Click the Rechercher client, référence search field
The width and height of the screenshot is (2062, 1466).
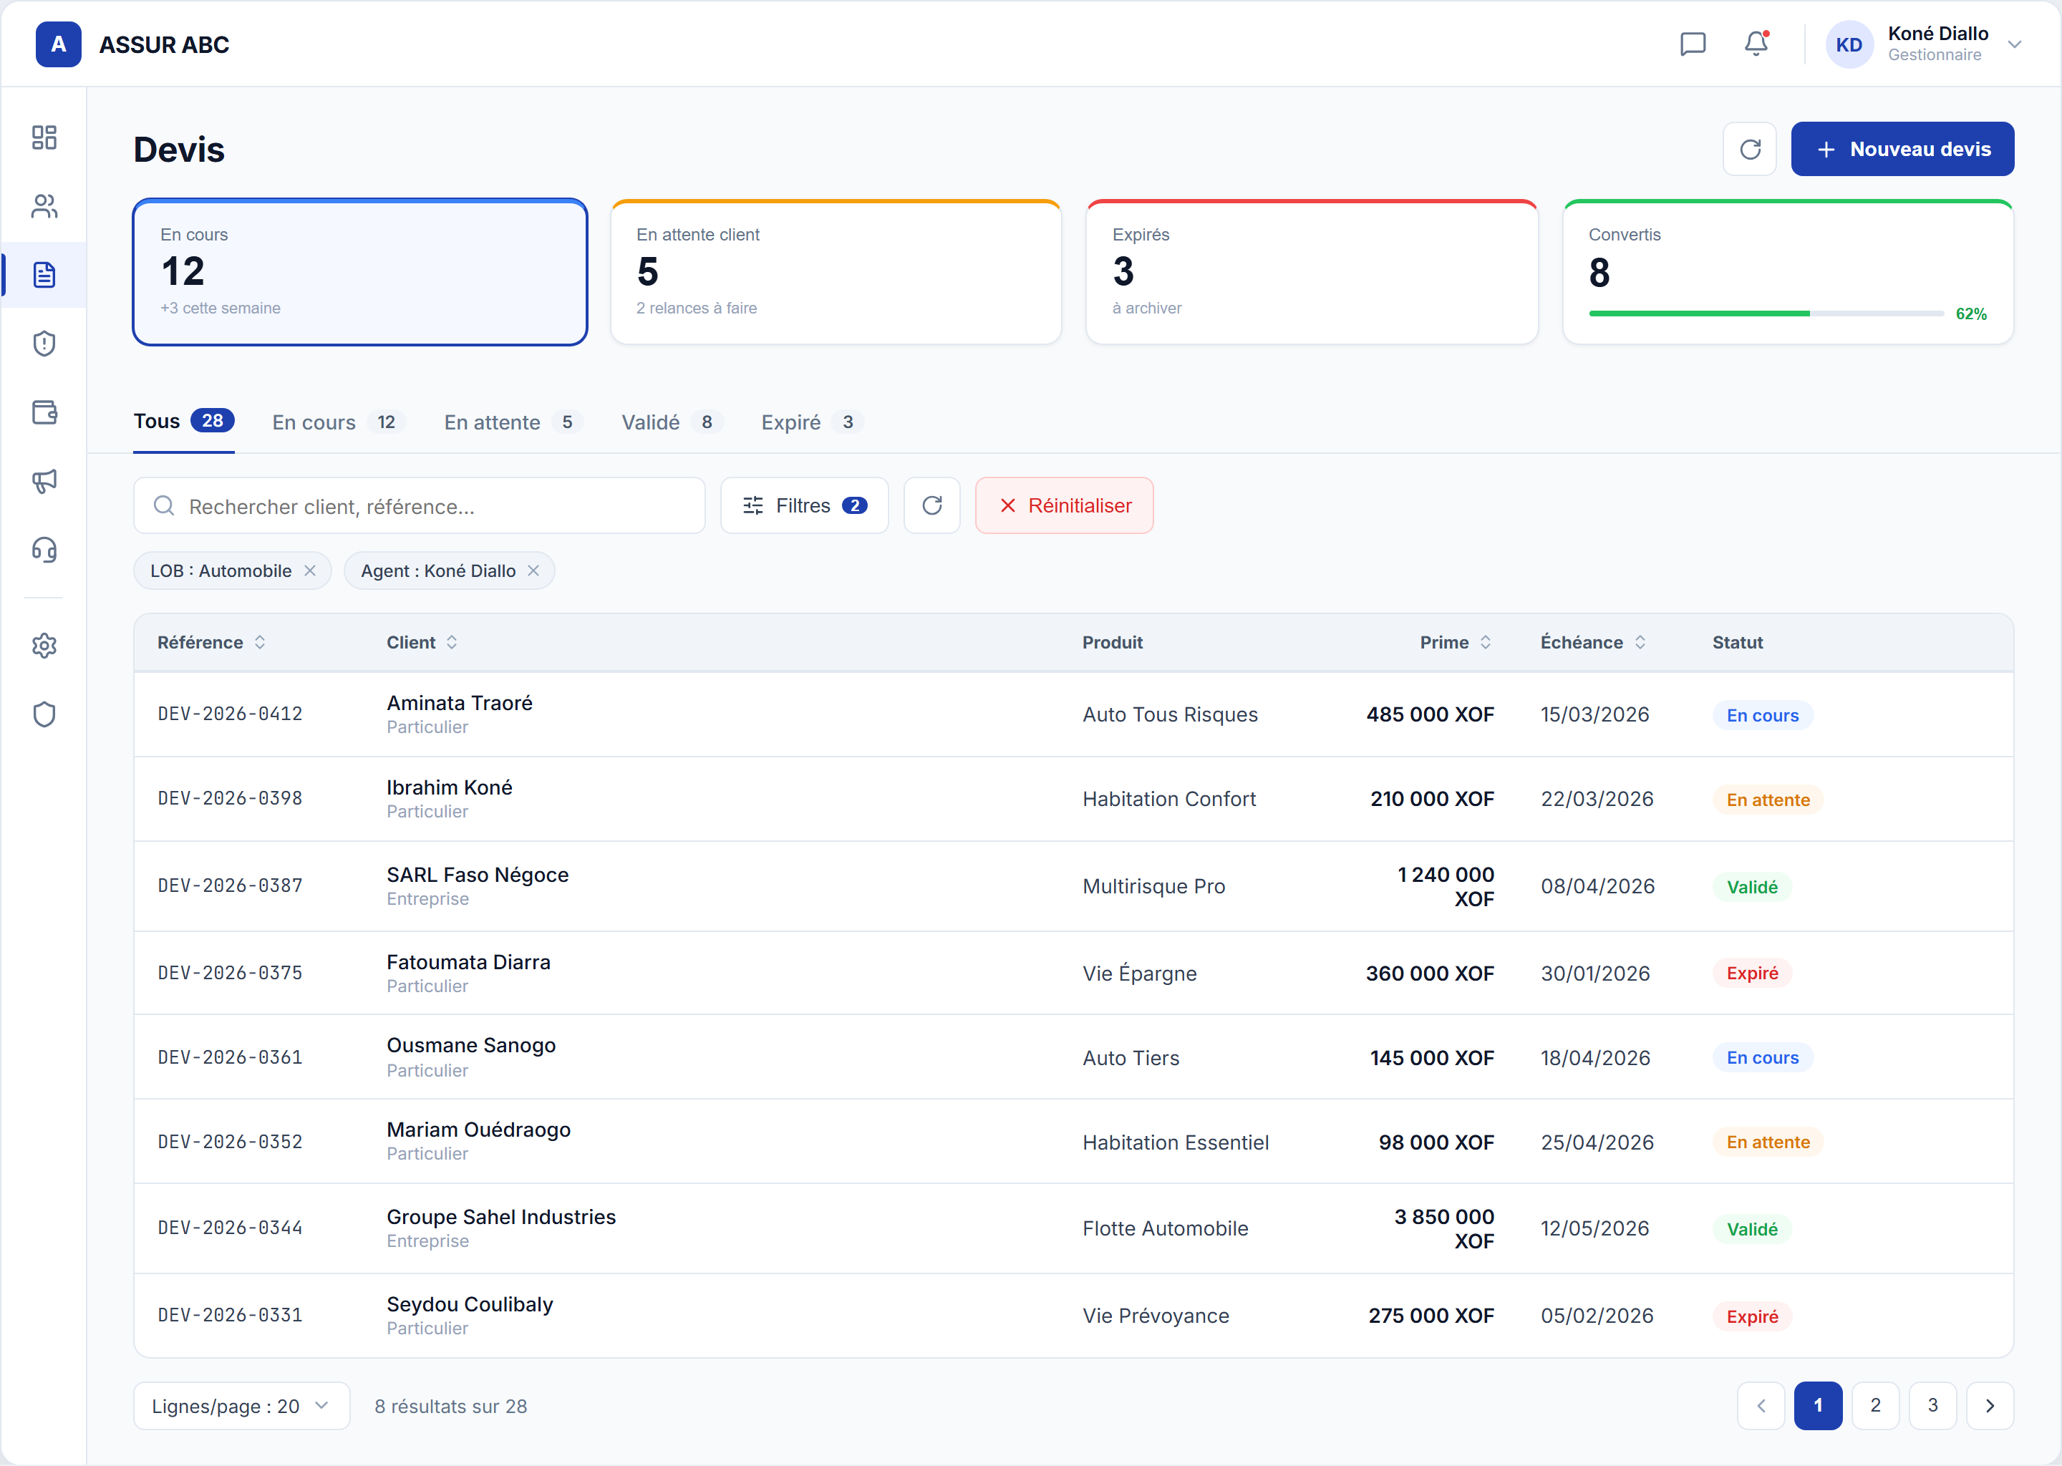(419, 505)
